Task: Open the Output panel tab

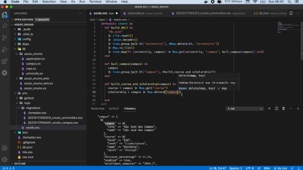Action: (114, 109)
